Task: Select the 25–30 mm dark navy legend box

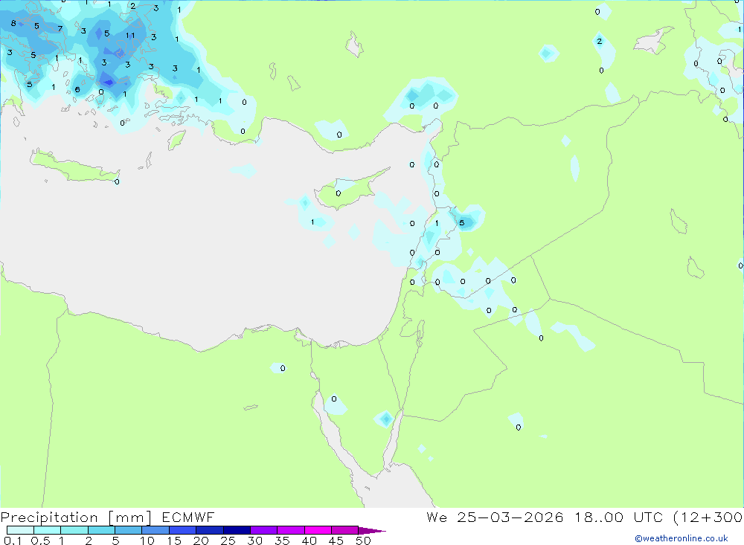Action: [x=237, y=530]
